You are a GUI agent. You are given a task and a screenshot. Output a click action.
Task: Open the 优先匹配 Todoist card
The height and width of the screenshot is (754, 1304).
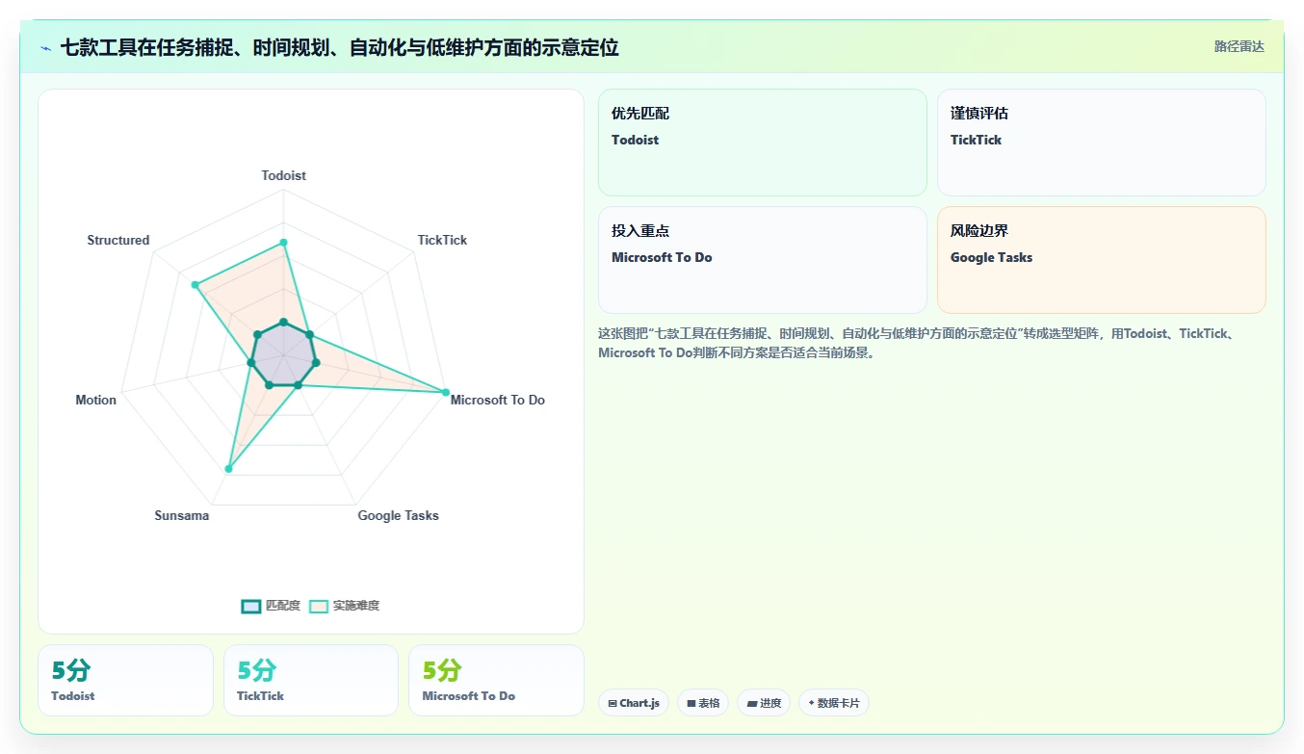click(x=762, y=143)
